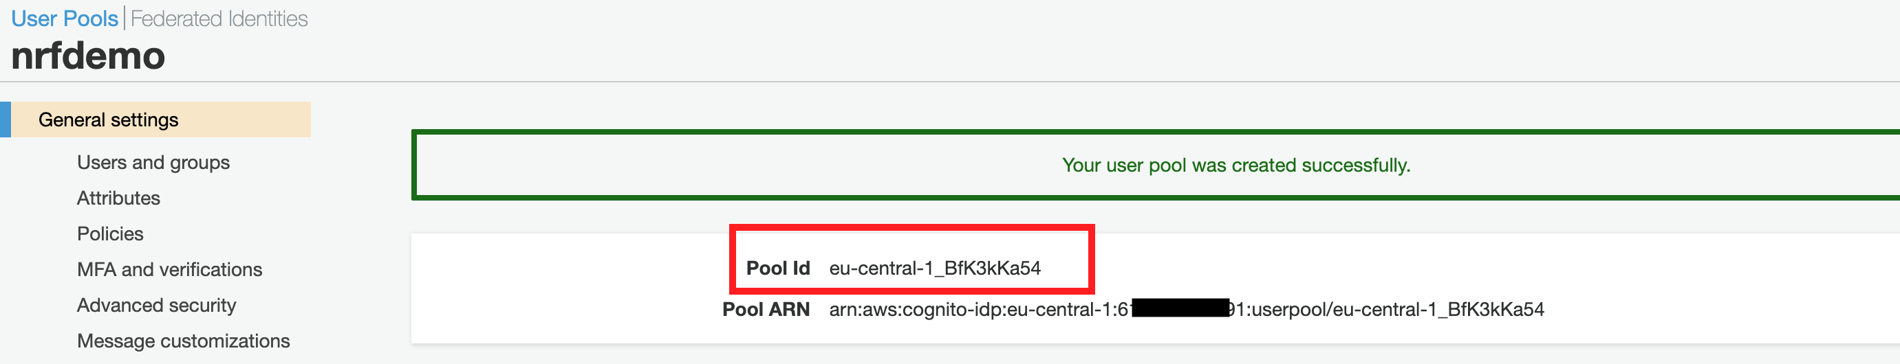Go to Message customizations
1900x364 pixels.
tap(184, 341)
